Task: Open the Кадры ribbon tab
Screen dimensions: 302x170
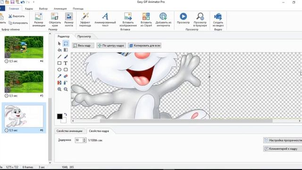Action: [x=29, y=8]
